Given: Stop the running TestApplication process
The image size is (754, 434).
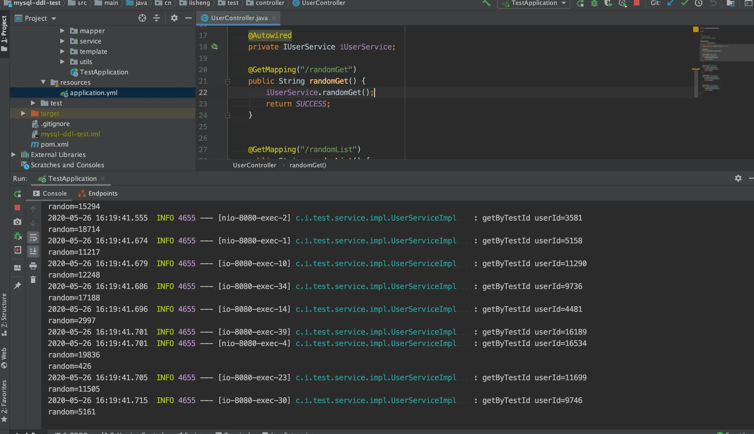Looking at the screenshot, I should pyautogui.click(x=18, y=208).
